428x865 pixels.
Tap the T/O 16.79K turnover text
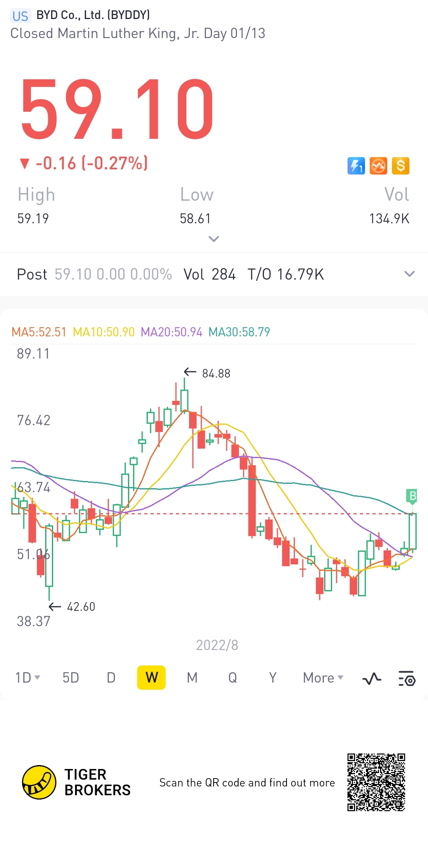click(x=286, y=274)
